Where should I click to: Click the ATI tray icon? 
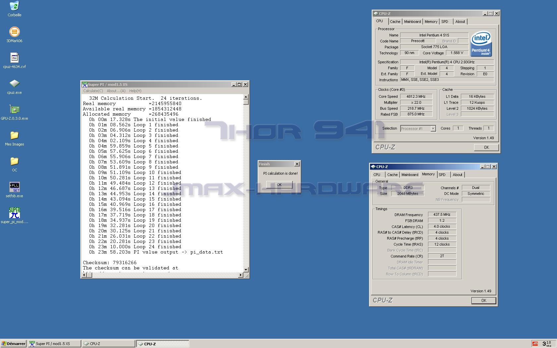coord(535,344)
